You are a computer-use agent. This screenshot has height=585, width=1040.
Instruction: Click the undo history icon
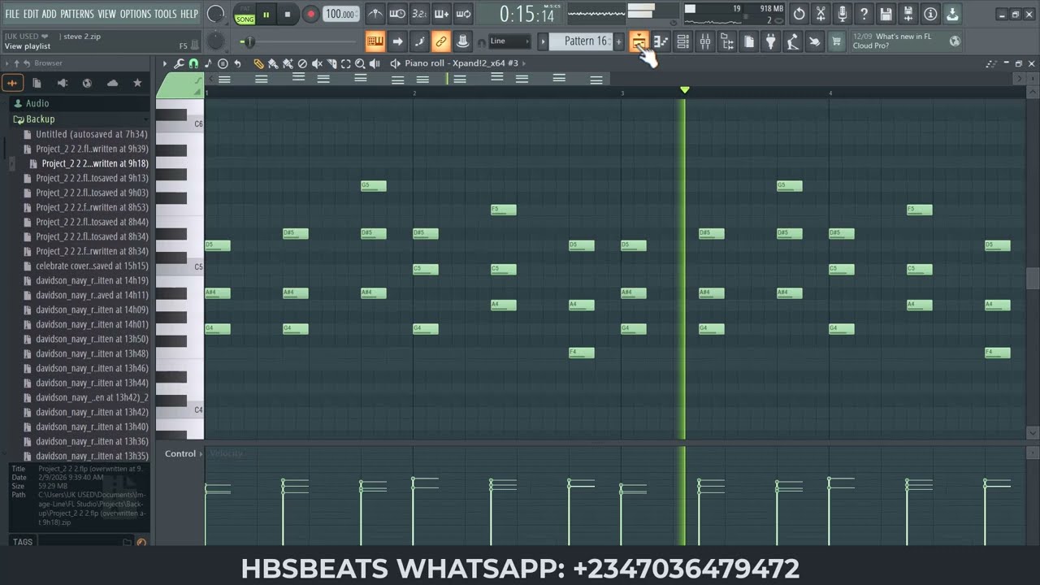799,14
